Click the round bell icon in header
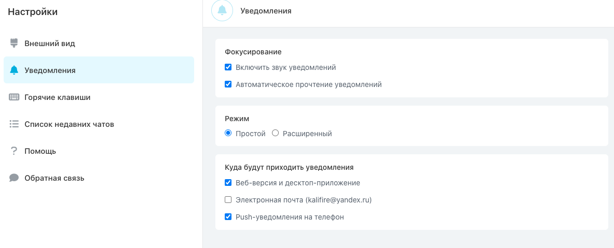This screenshot has height=248, width=614. (x=222, y=10)
